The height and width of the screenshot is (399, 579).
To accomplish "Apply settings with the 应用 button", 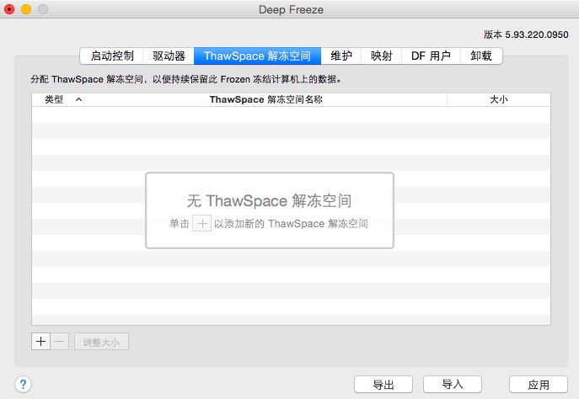I will 539,385.
